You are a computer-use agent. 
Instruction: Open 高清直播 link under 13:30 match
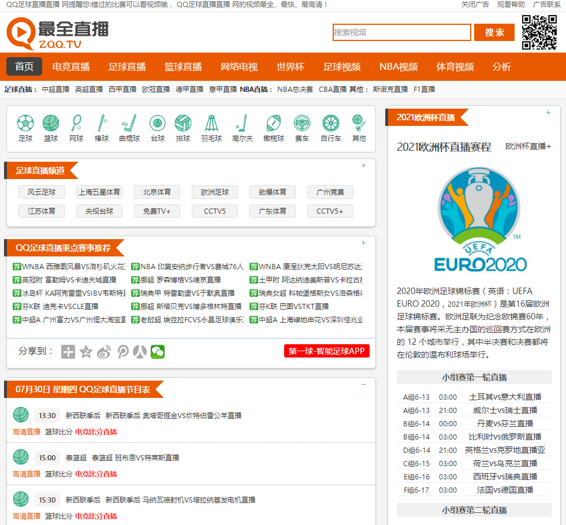(x=27, y=432)
